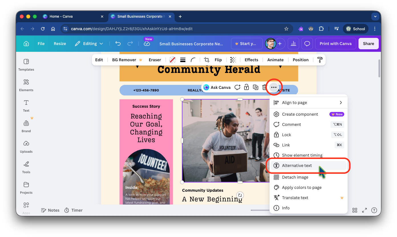This screenshot has width=397, height=237.
Task: Open the Brand kit panel
Action: pyautogui.click(x=26, y=126)
